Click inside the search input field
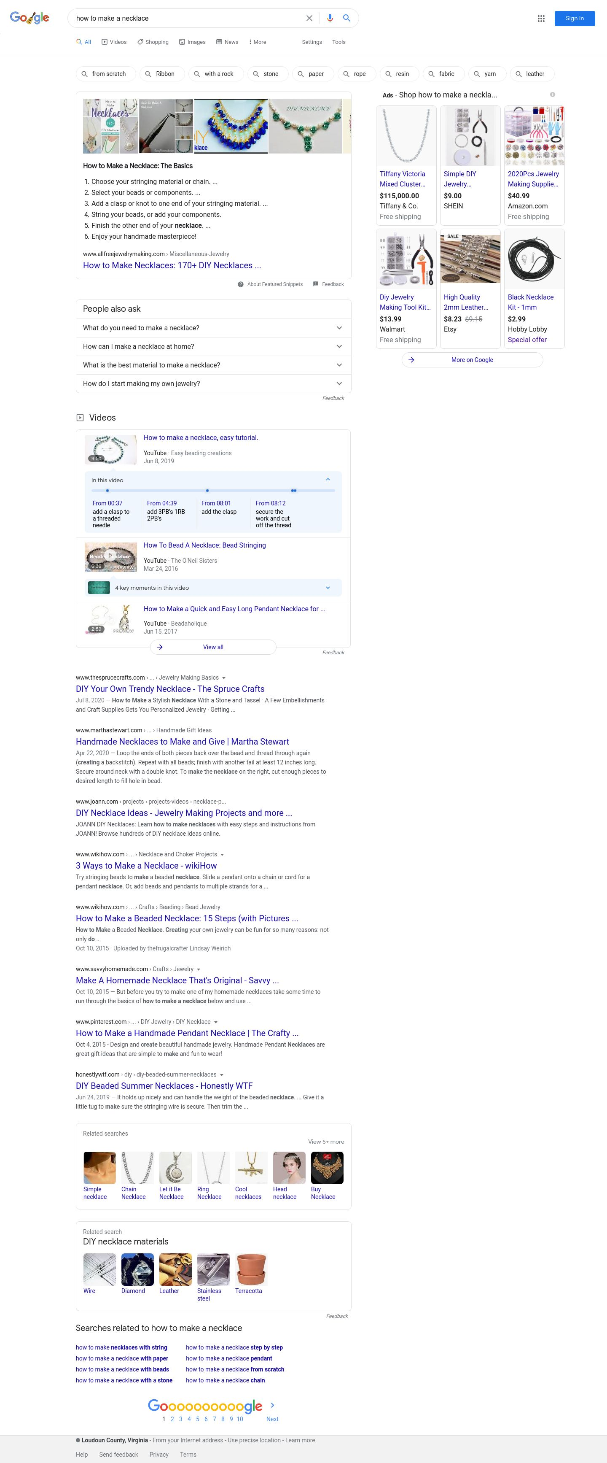 pos(187,18)
